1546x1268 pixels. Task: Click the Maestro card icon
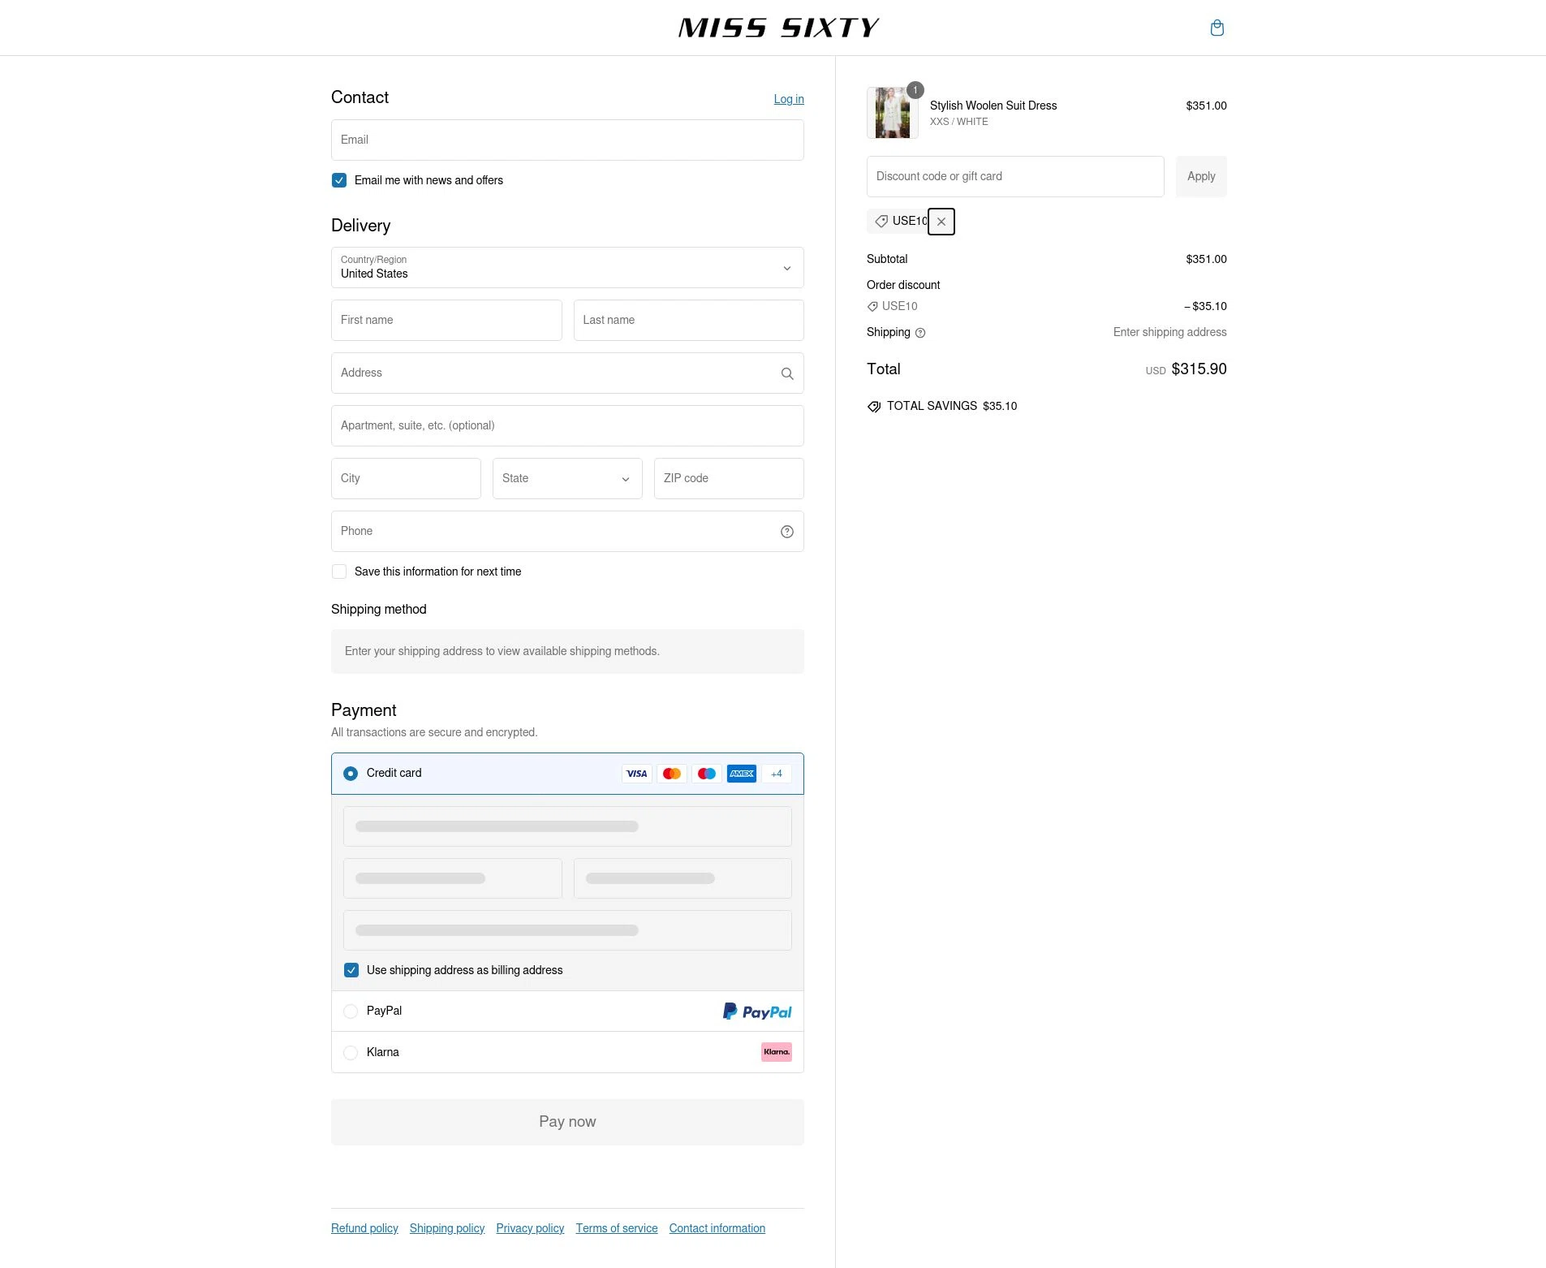707,774
